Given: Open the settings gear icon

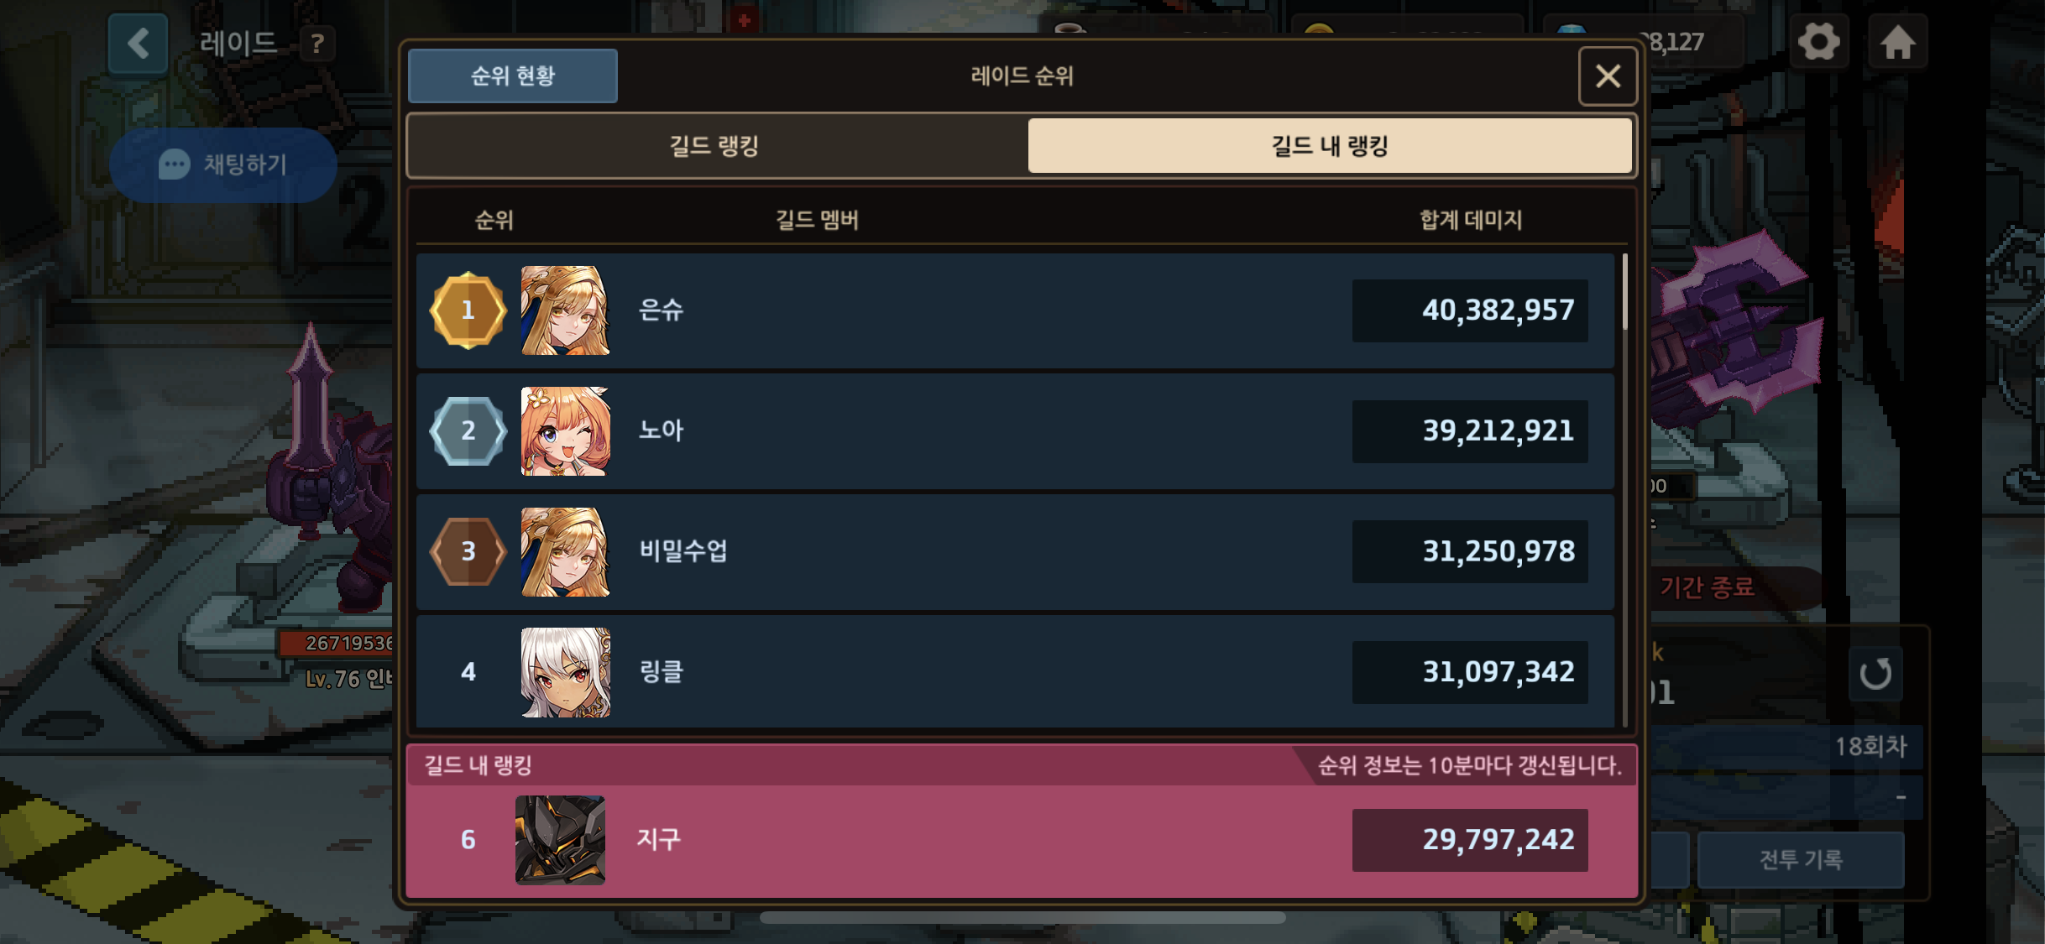Looking at the screenshot, I should [x=1818, y=41].
